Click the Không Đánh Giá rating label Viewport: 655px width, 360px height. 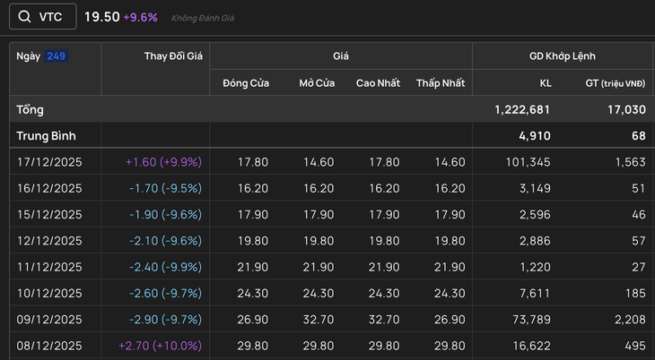tap(201, 18)
